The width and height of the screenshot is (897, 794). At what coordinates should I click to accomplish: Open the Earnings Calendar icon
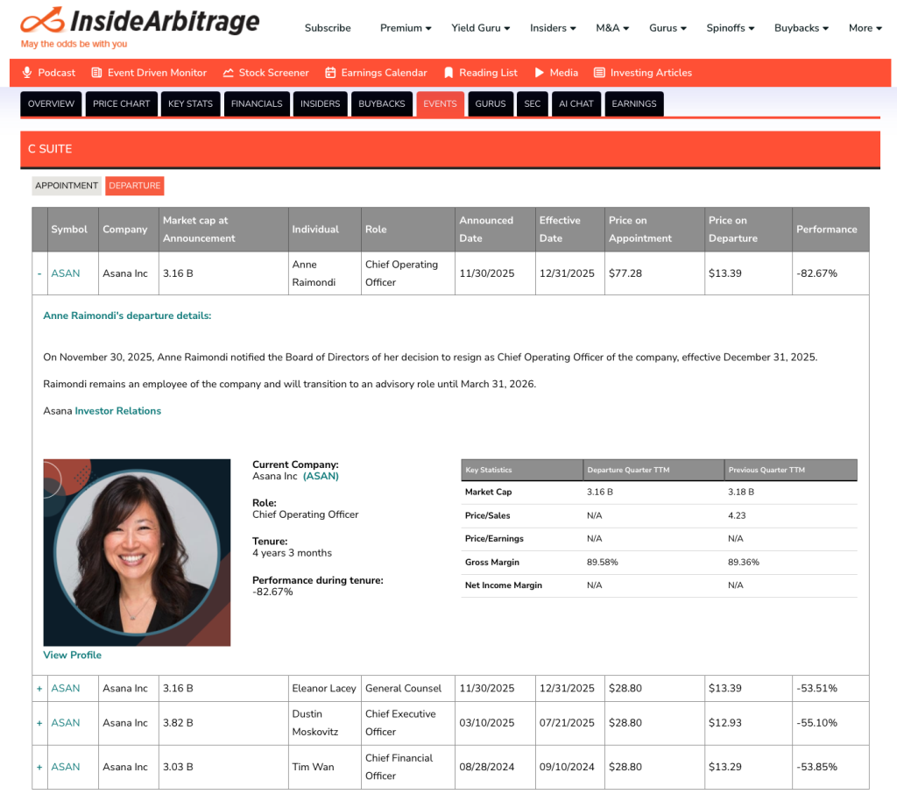click(330, 73)
